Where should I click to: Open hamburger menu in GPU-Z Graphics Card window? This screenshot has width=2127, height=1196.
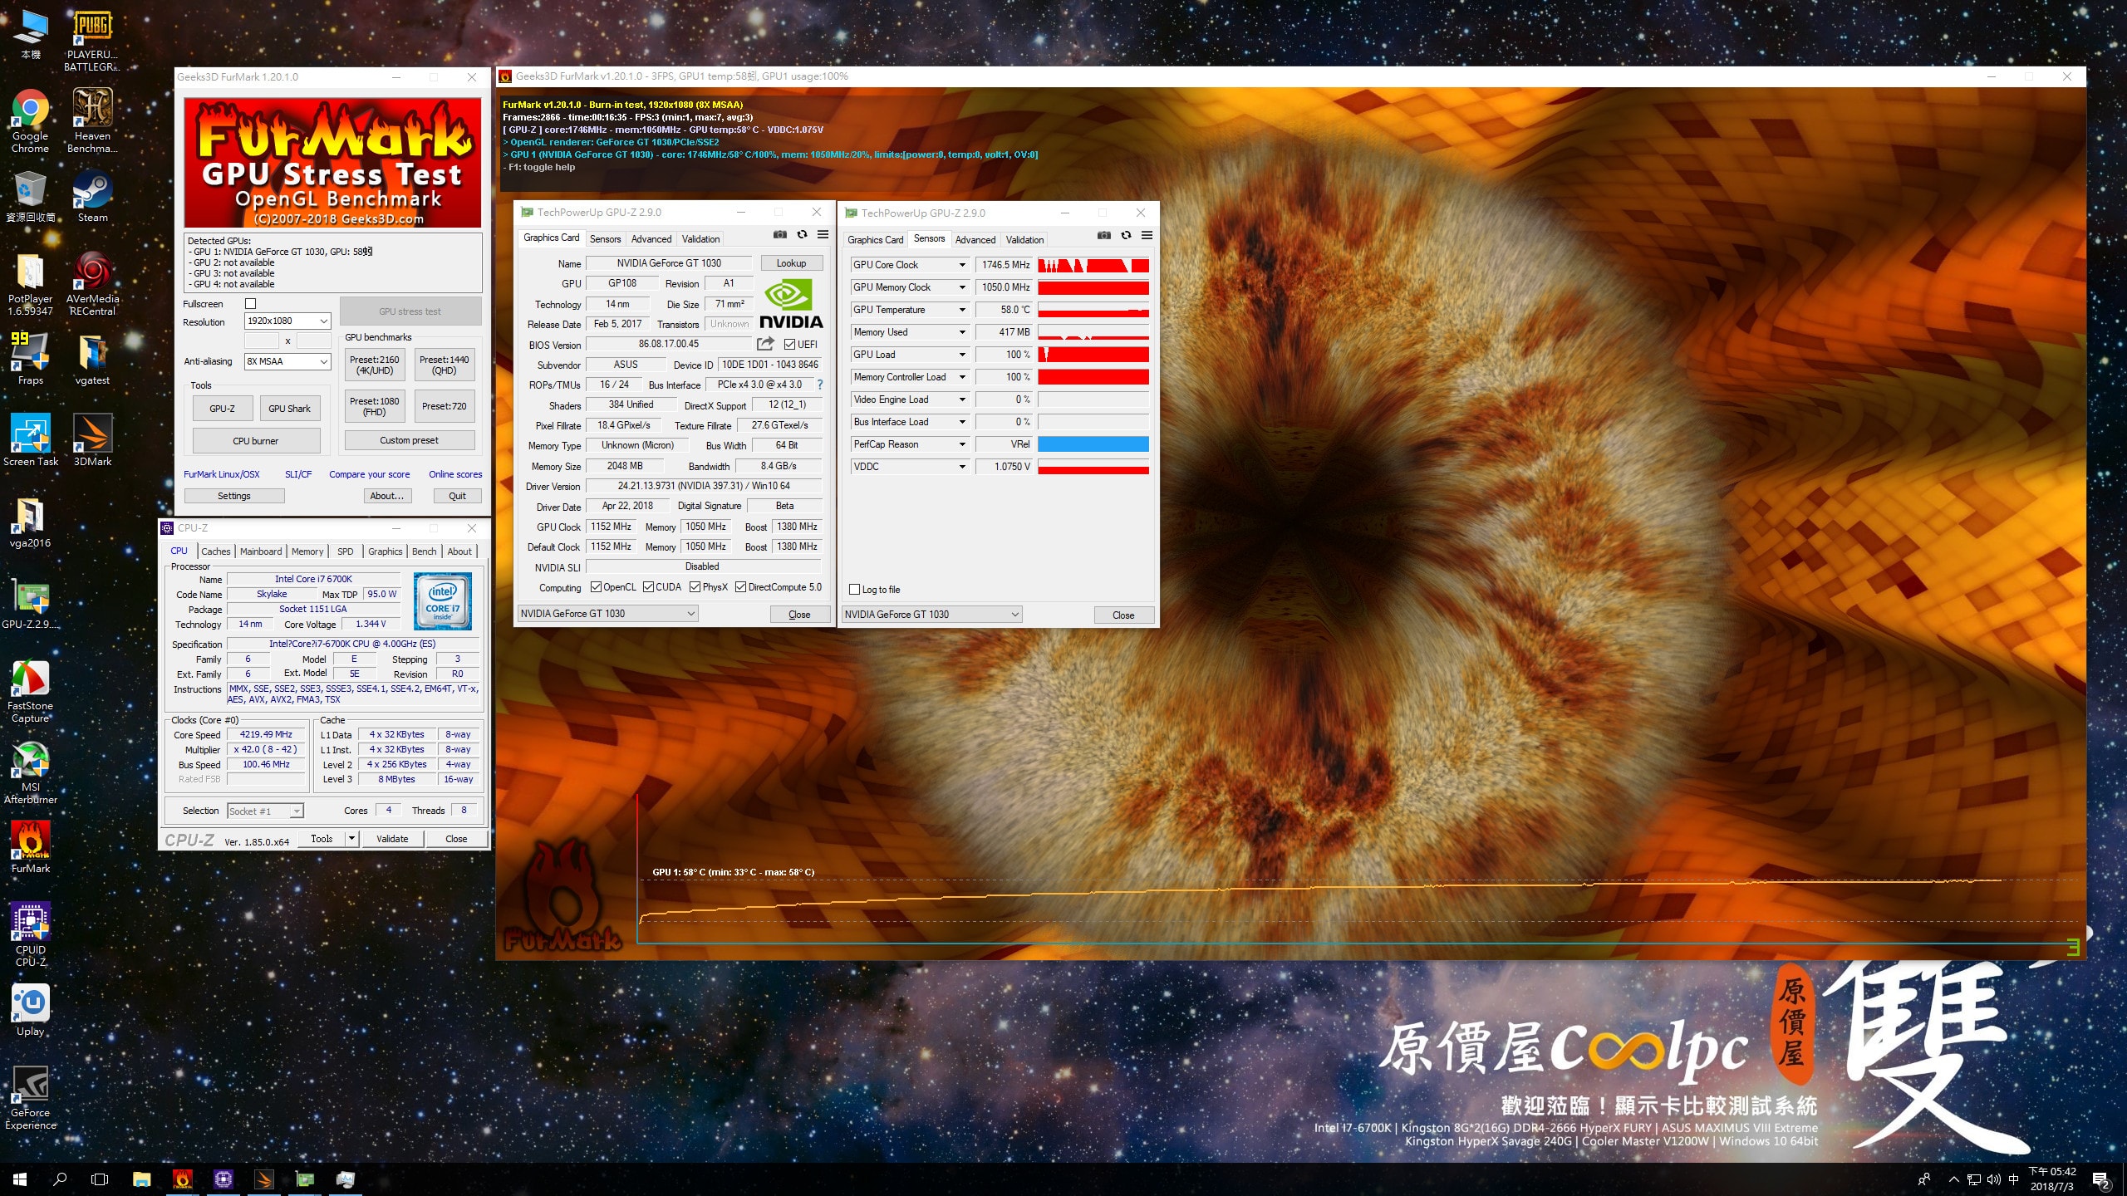click(823, 235)
